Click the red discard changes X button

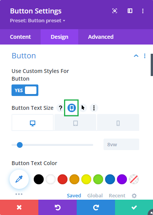[x=19, y=207]
